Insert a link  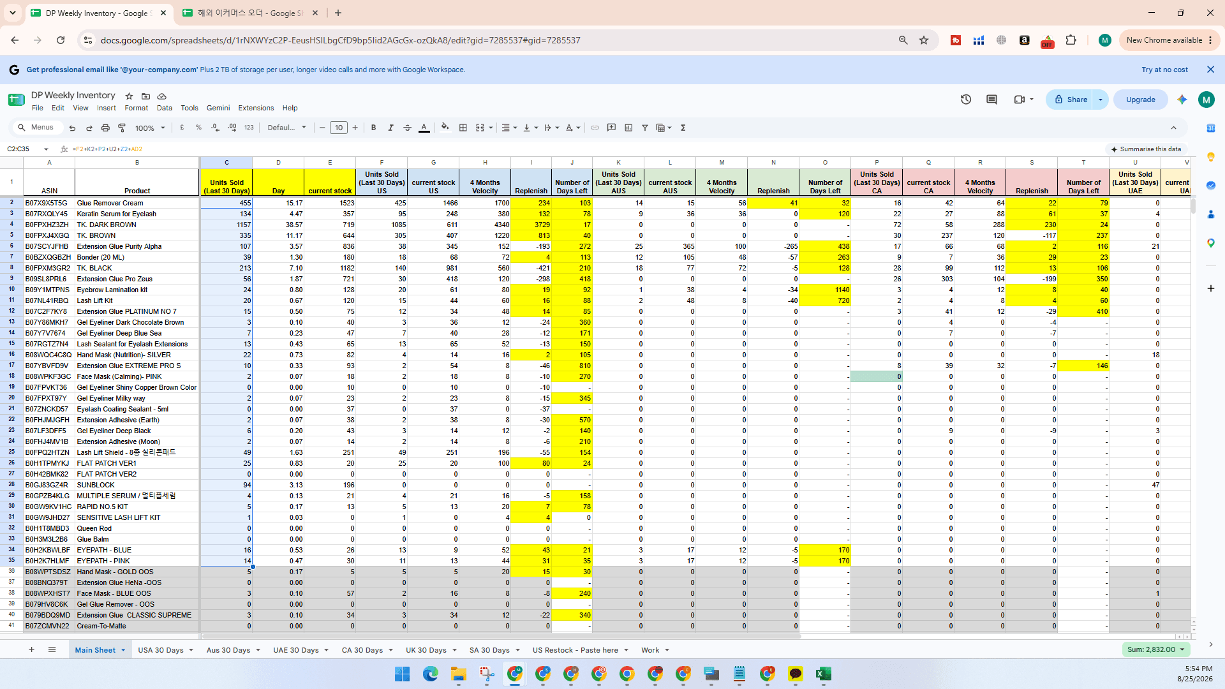[x=595, y=128]
